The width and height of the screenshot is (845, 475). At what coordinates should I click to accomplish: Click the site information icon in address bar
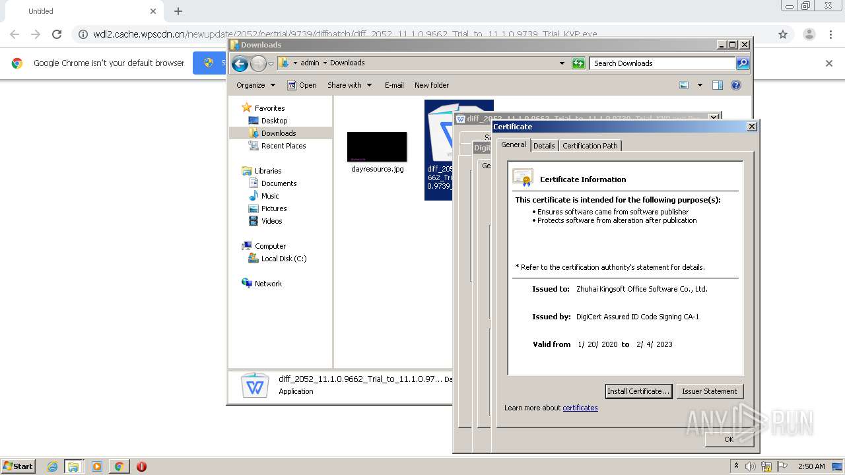tap(83, 34)
